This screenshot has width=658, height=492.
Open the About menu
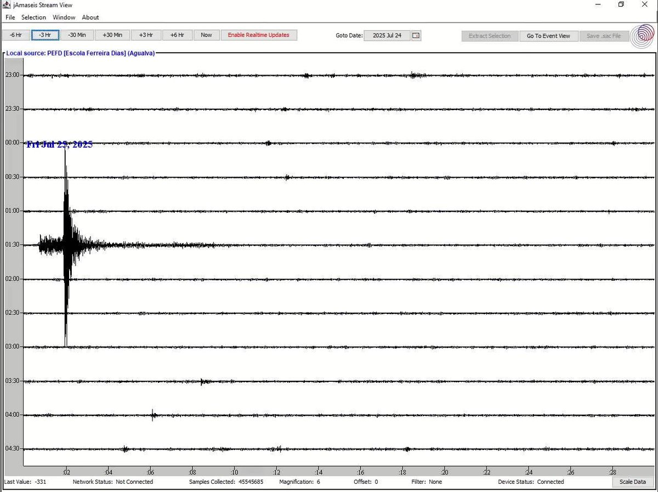(x=90, y=17)
